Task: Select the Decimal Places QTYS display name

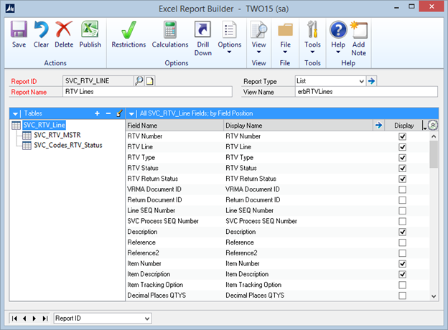Action: (255, 296)
